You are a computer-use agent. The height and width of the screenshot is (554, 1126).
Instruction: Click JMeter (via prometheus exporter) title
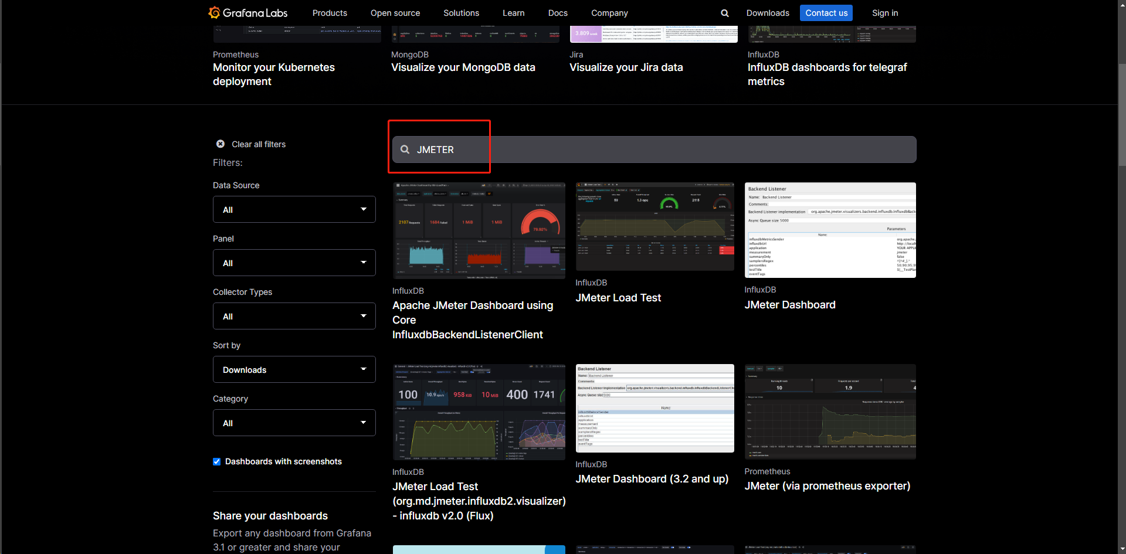(x=827, y=486)
